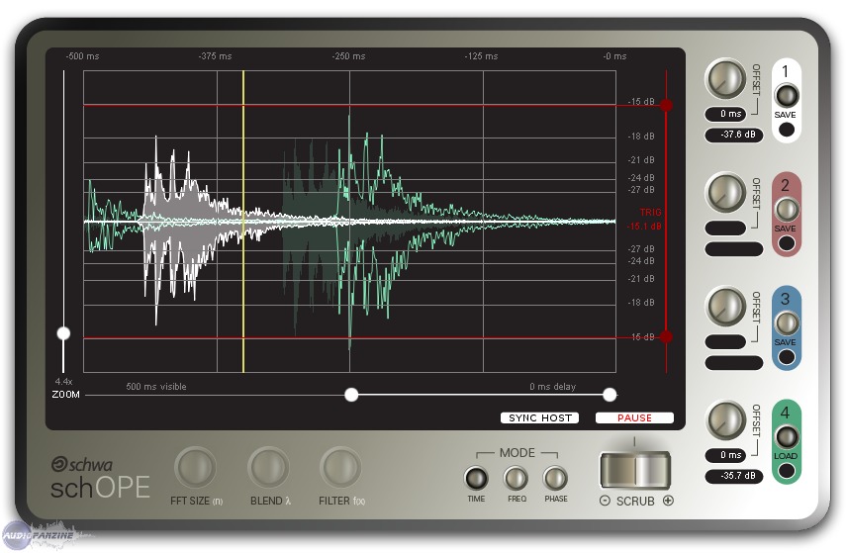
Task: Click the scrub plus icon
Action: point(668,501)
